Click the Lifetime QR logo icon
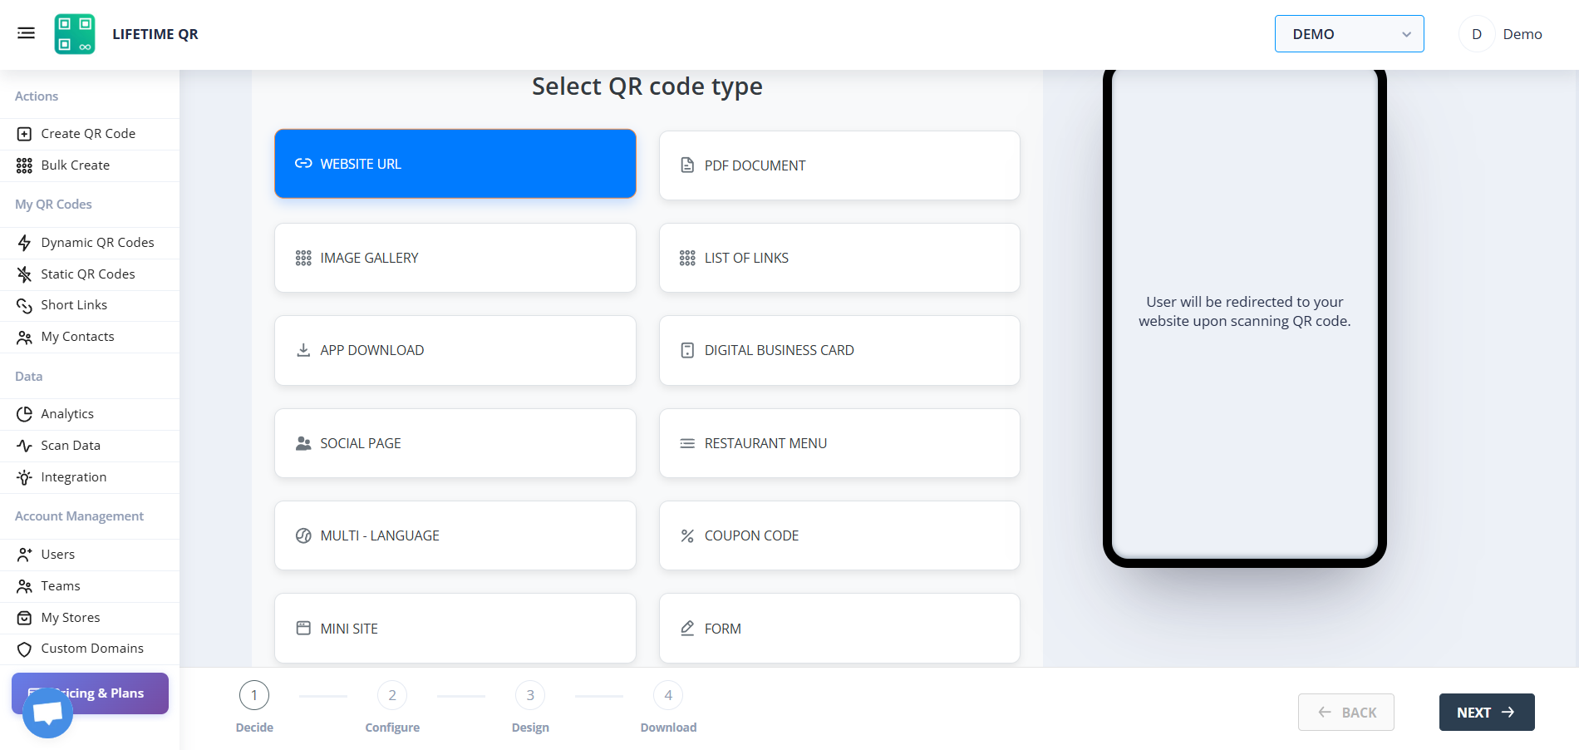This screenshot has height=750, width=1579. coord(75,34)
